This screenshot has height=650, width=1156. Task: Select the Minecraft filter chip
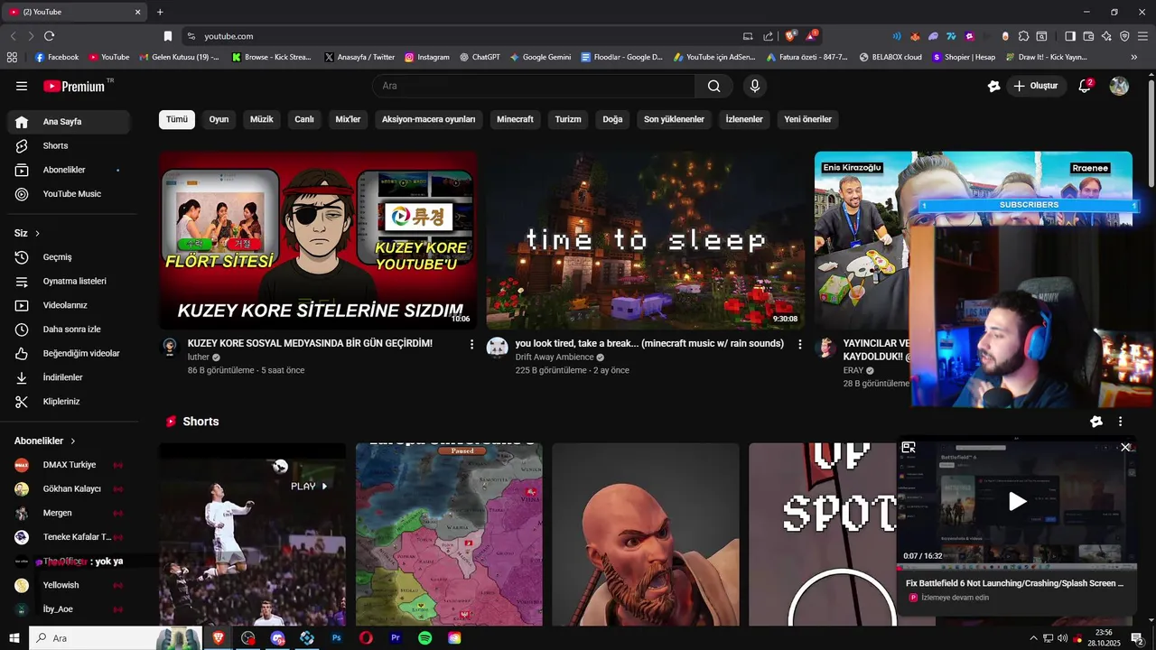[516, 119]
